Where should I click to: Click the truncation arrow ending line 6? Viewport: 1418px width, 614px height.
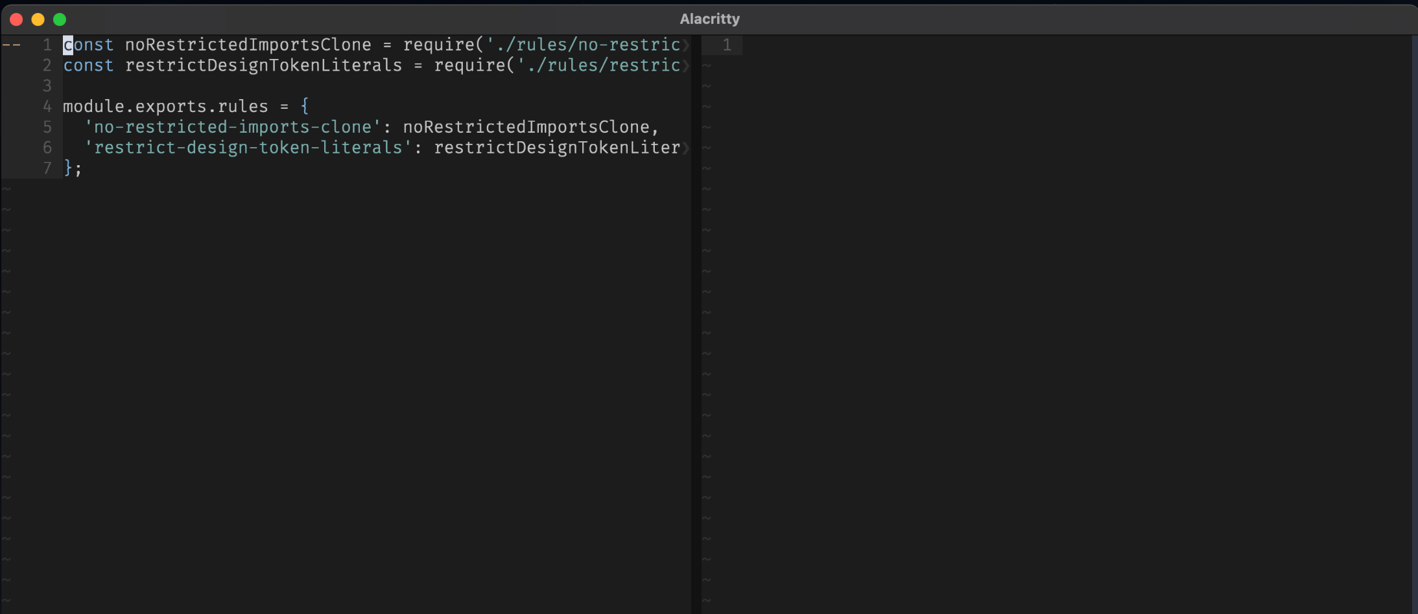click(x=685, y=148)
